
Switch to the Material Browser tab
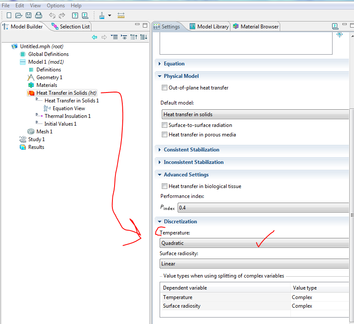pyautogui.click(x=256, y=27)
